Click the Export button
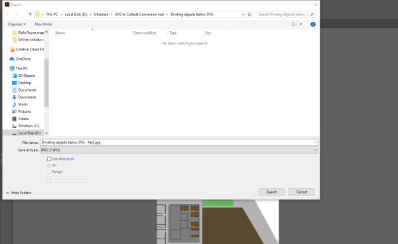The width and height of the screenshot is (398, 244). pyautogui.click(x=271, y=192)
